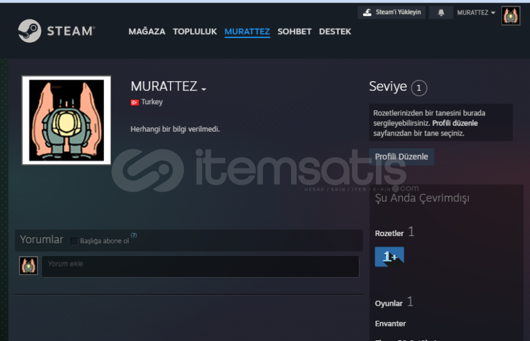Image resolution: width=530 pixels, height=341 pixels.
Task: Open the DESTEK menu item
Action: (335, 31)
